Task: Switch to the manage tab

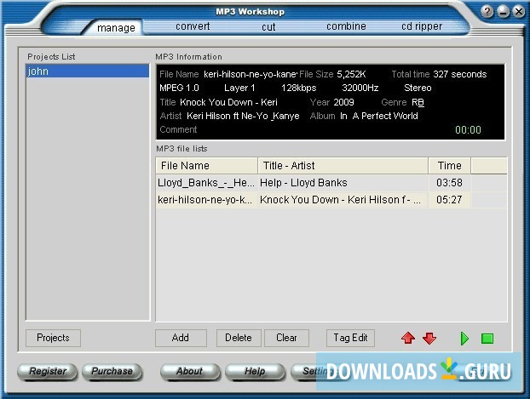Action: tap(116, 28)
